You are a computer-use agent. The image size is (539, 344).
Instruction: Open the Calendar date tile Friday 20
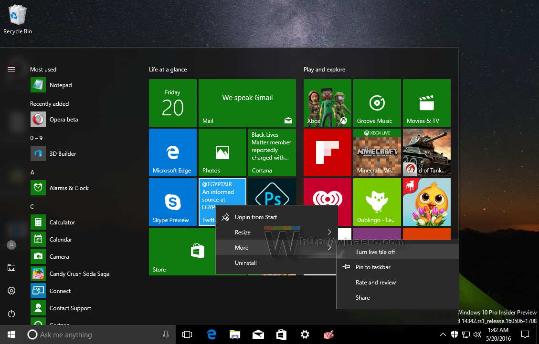click(x=172, y=103)
